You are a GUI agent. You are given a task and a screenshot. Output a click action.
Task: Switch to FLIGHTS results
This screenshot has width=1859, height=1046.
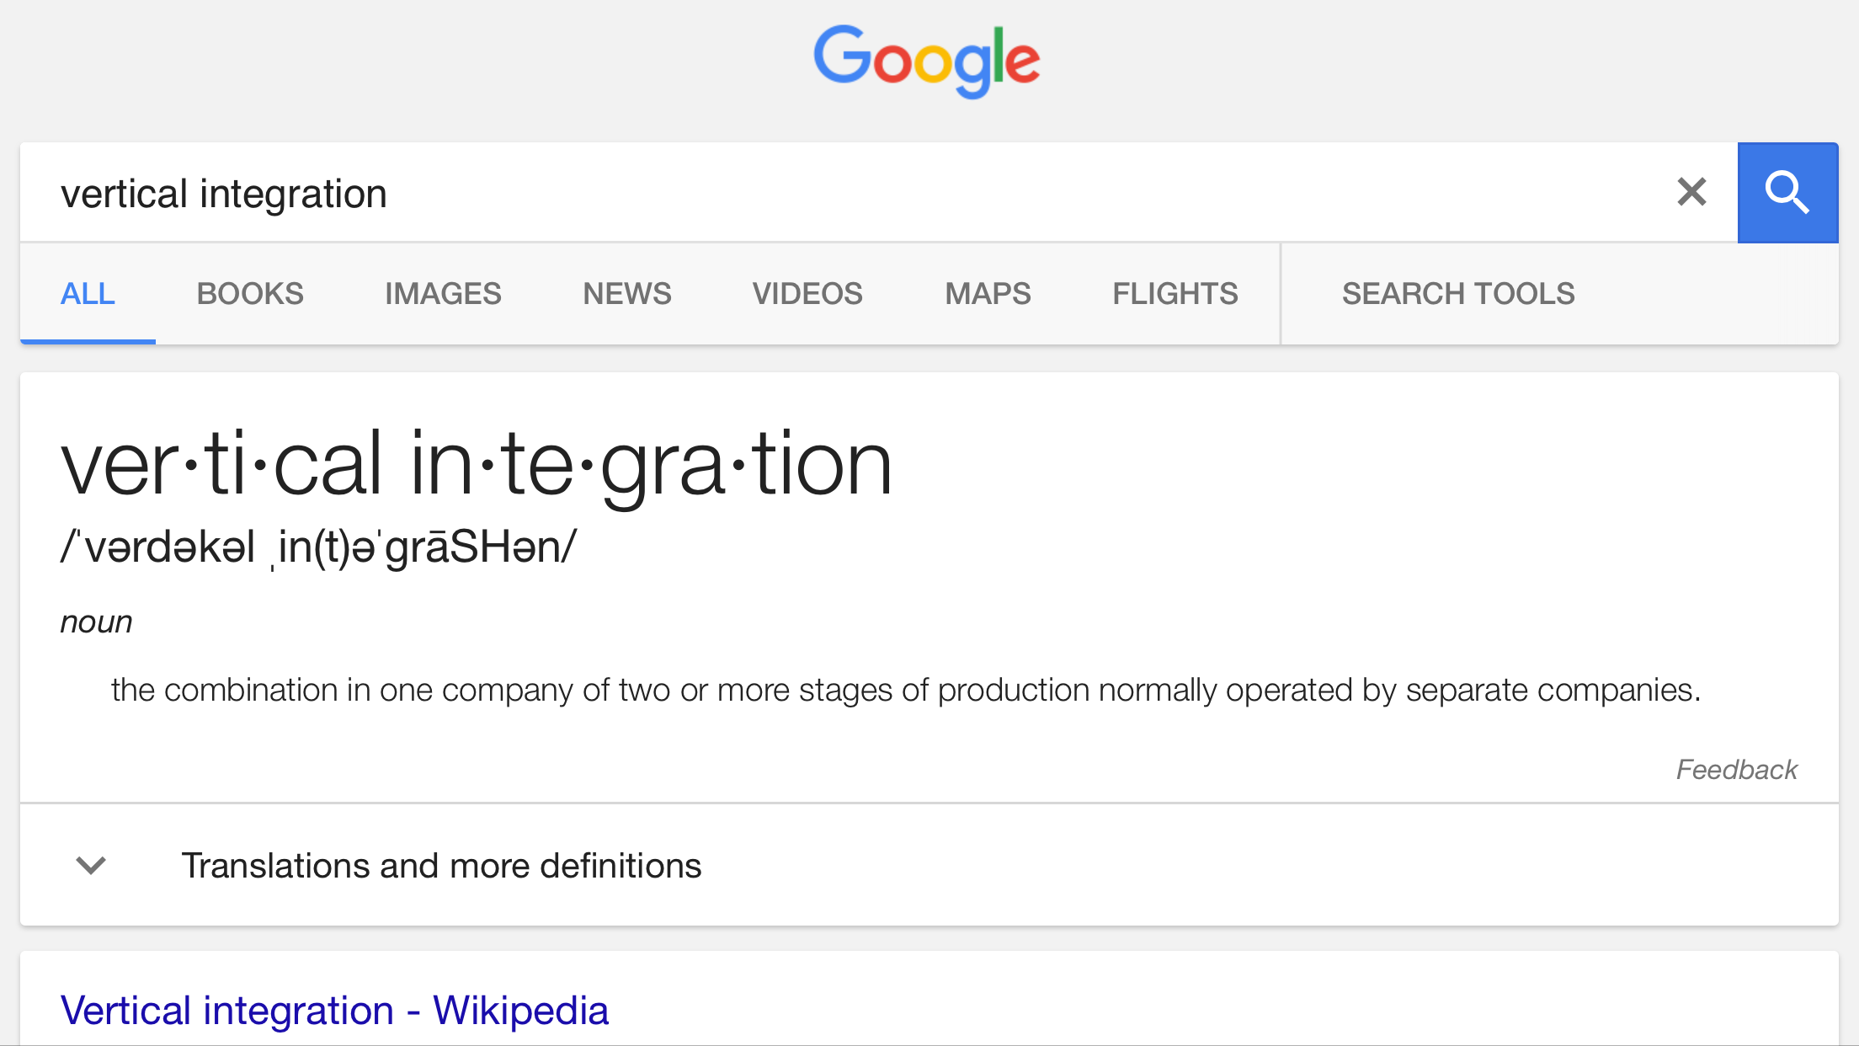[x=1175, y=294]
